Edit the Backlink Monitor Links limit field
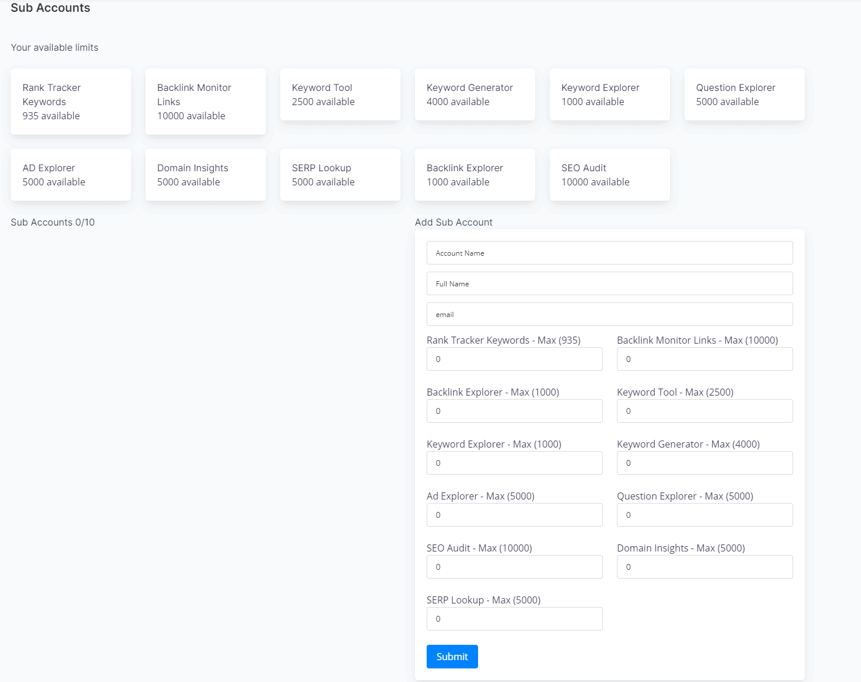The width and height of the screenshot is (861, 682). click(704, 359)
